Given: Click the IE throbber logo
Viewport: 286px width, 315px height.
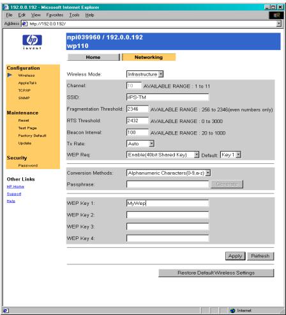Looking at the screenshot, I should tap(276, 15).
